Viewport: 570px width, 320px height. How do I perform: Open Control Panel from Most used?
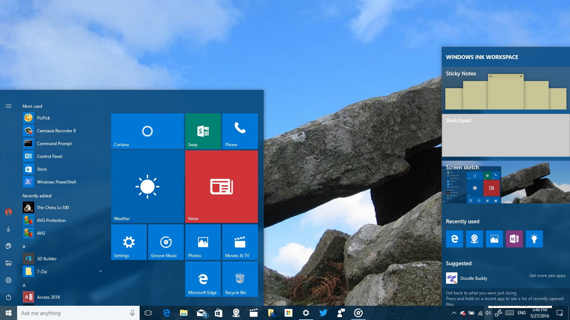(x=63, y=156)
